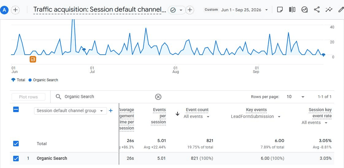Click the pencil customize report icon
The width and height of the screenshot is (344, 168).
(341, 9)
